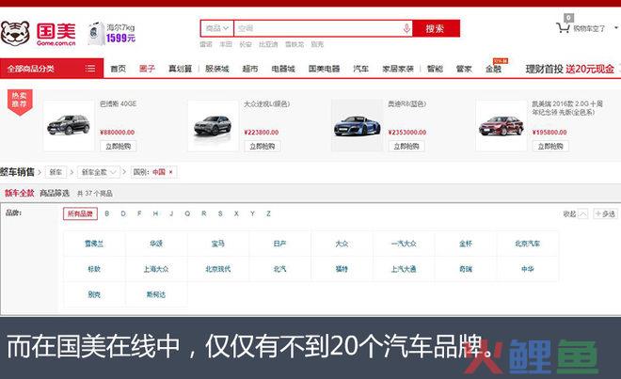Remove the 国别: 中国 filter with its x
The height and width of the screenshot is (379, 621).
tap(170, 172)
